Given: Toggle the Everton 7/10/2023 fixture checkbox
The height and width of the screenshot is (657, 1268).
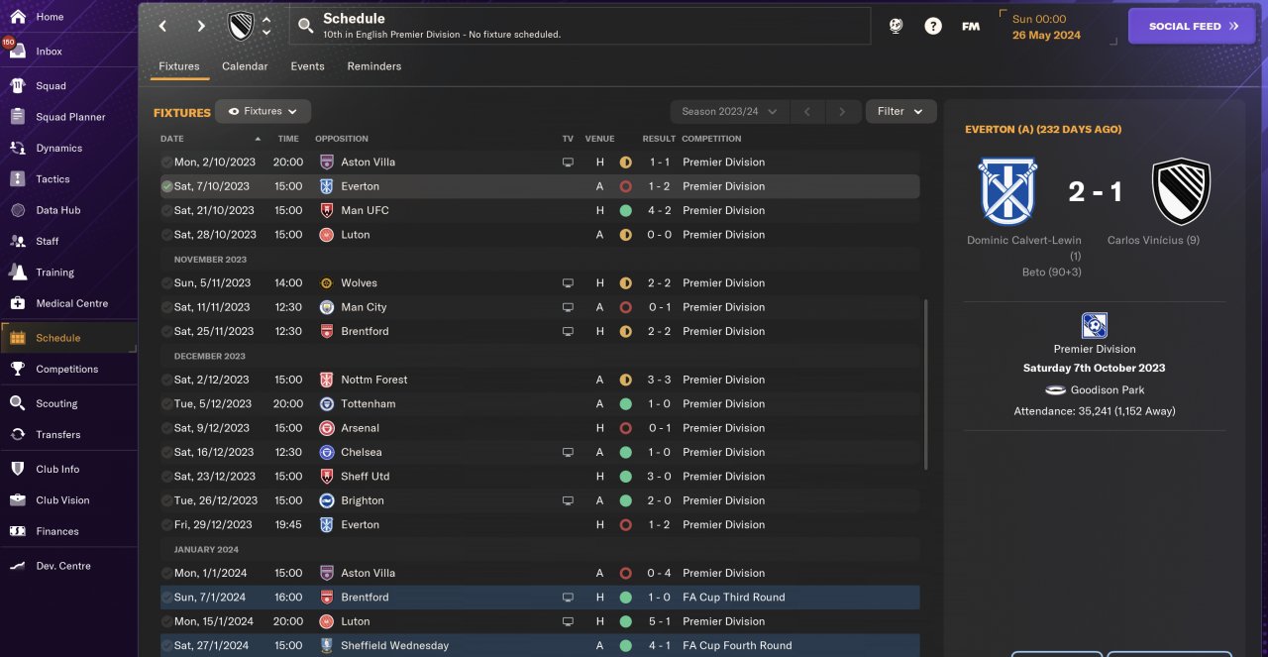Looking at the screenshot, I should (166, 186).
